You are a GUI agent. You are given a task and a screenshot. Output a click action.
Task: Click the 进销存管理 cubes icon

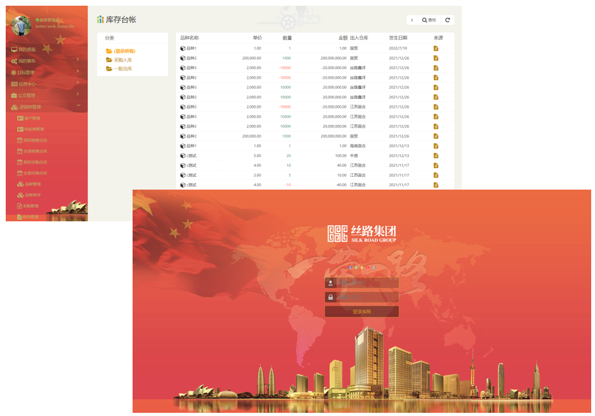(x=15, y=107)
